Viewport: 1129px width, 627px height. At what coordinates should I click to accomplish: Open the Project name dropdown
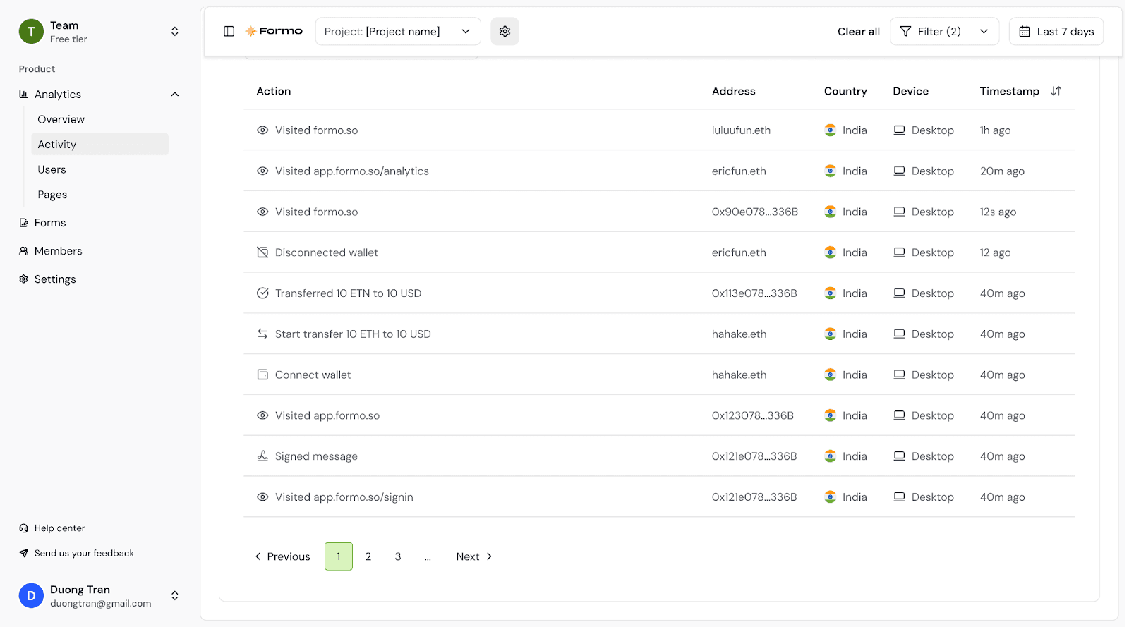coord(398,31)
